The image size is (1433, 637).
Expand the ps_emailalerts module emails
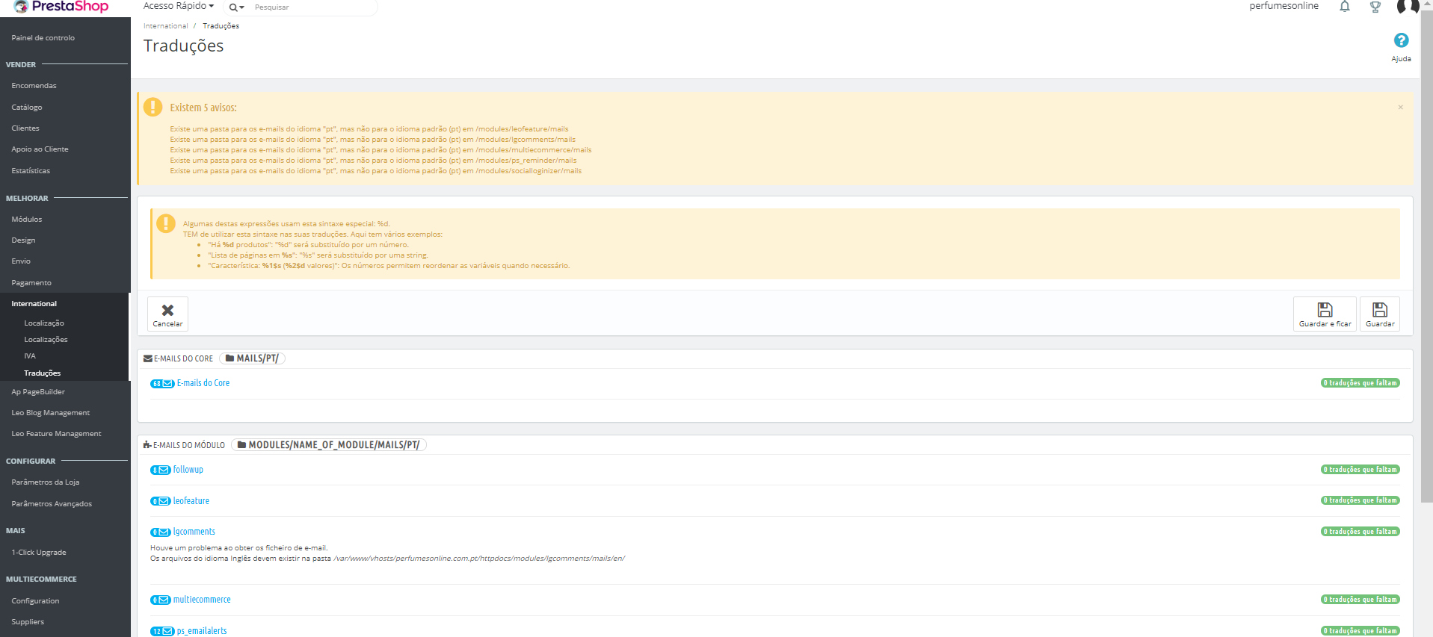202,631
